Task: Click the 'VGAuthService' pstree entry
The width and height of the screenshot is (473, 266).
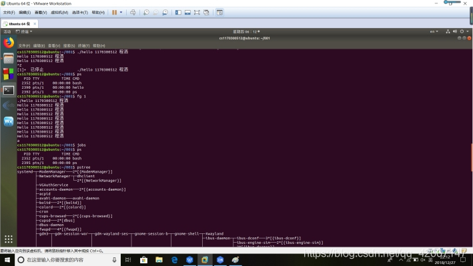Action: (53, 185)
